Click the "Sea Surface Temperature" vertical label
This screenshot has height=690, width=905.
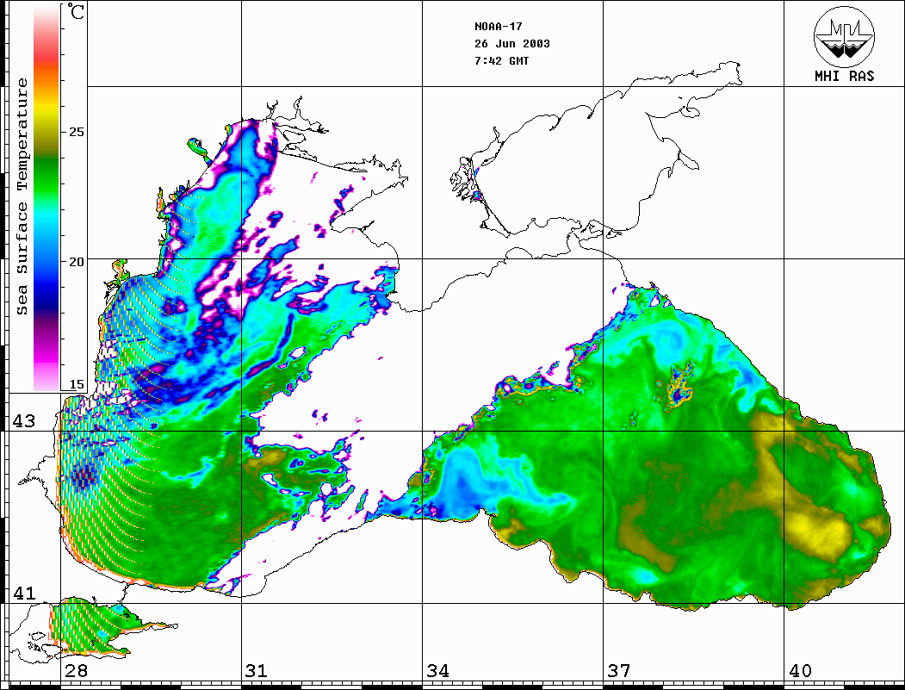click(22, 196)
